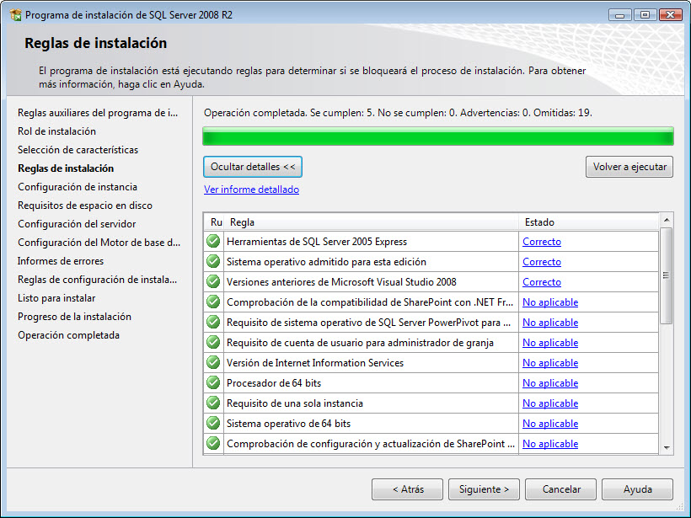Click check icon for Requisito de cuenta de usuario
The width and height of the screenshot is (691, 518).
213,343
